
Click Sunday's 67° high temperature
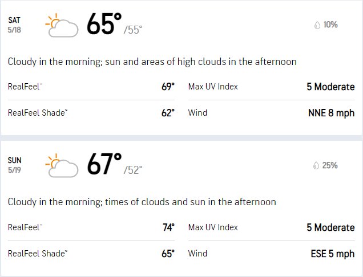[x=104, y=164]
